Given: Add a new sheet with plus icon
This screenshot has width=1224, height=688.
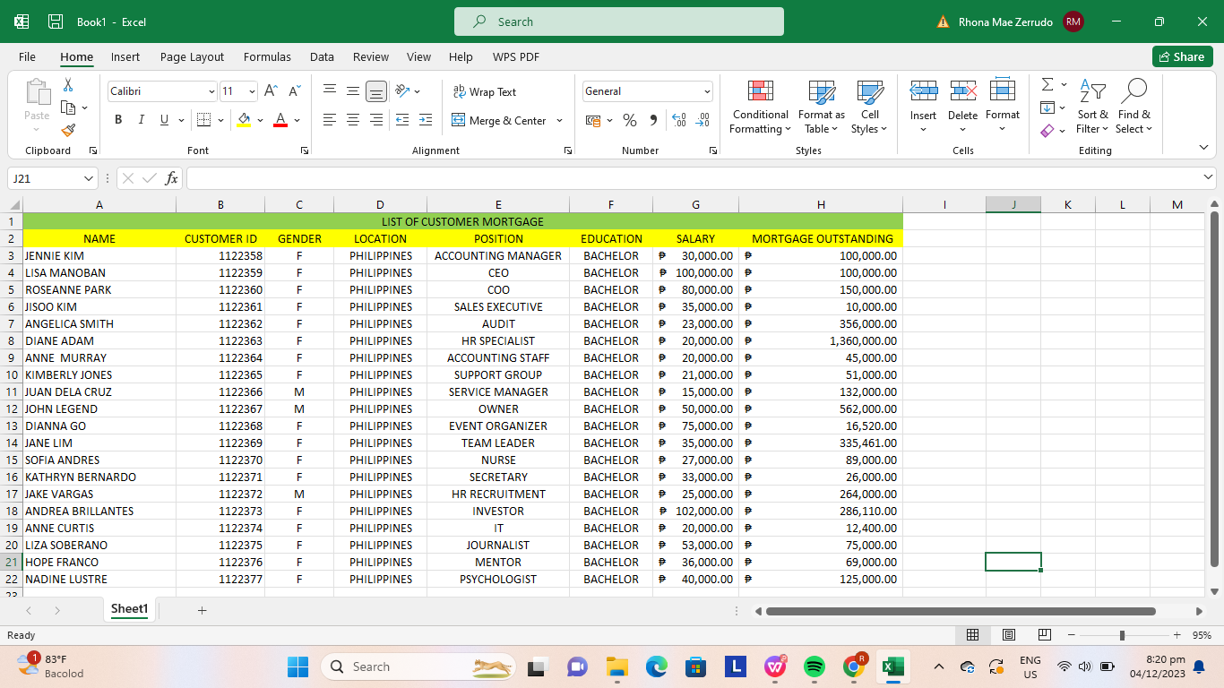Looking at the screenshot, I should (x=203, y=610).
